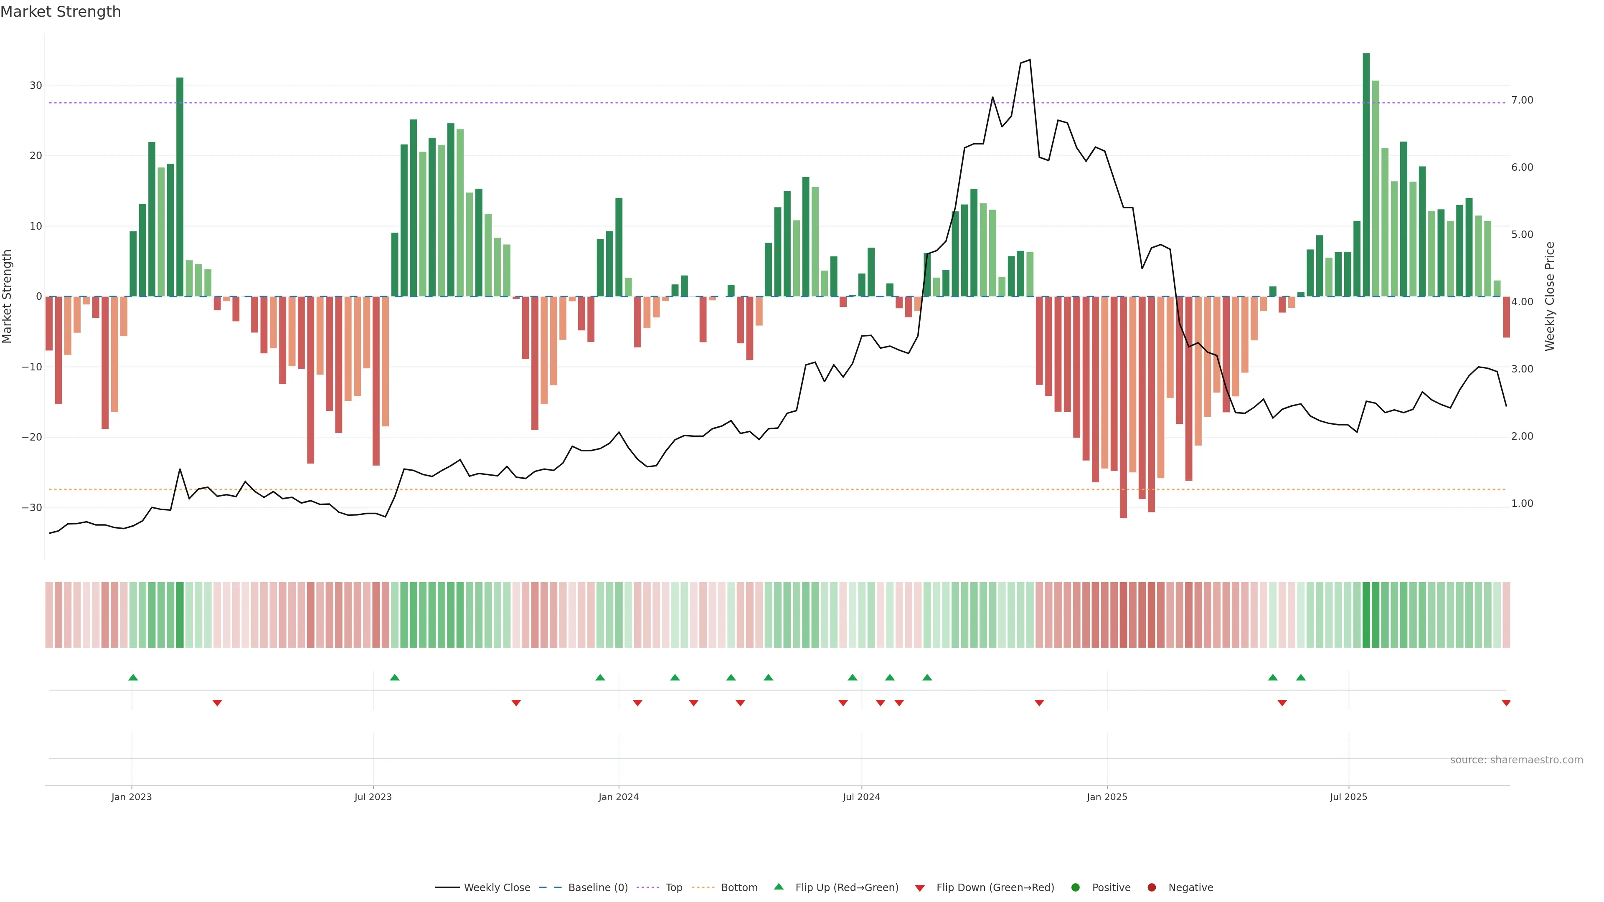This screenshot has width=1604, height=902.
Task: Click the last red flip-down triangle marker
Action: coord(1505,703)
